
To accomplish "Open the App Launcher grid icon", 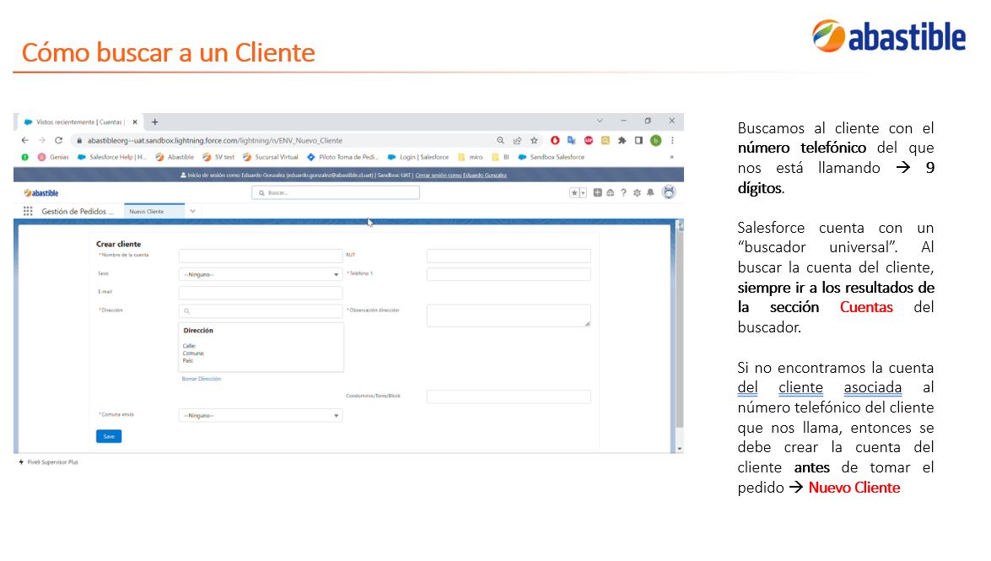I will pos(28,211).
